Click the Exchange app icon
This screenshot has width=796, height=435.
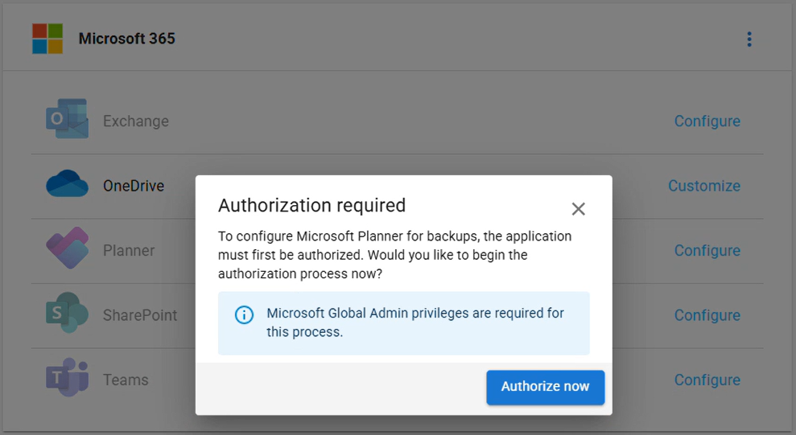click(67, 121)
